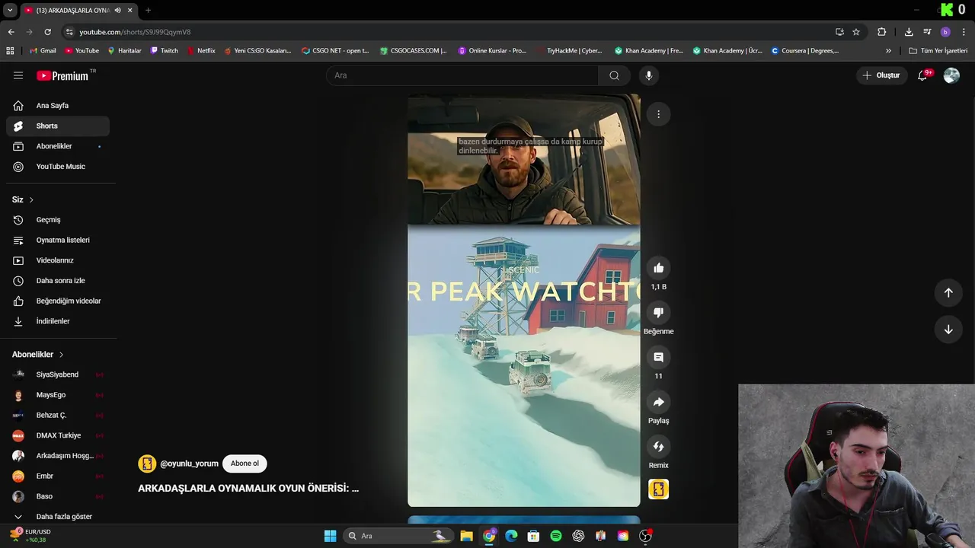Open Twitch bookmark in bookmarks bar
The image size is (975, 548).
tap(164, 51)
